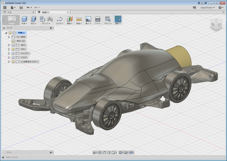Screen dimensions: 227x161
Task: Click the front face of the ViewCube
Action: [213, 24]
